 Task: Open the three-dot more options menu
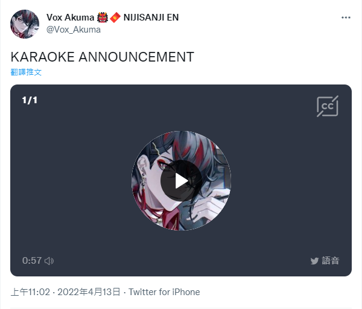346,18
